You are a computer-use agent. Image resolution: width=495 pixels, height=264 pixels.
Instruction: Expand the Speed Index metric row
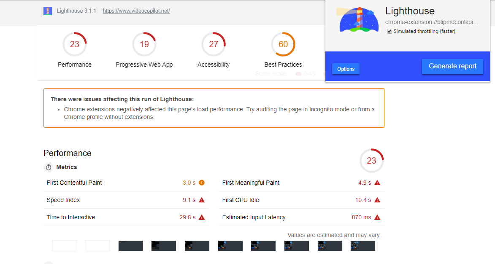click(x=126, y=200)
